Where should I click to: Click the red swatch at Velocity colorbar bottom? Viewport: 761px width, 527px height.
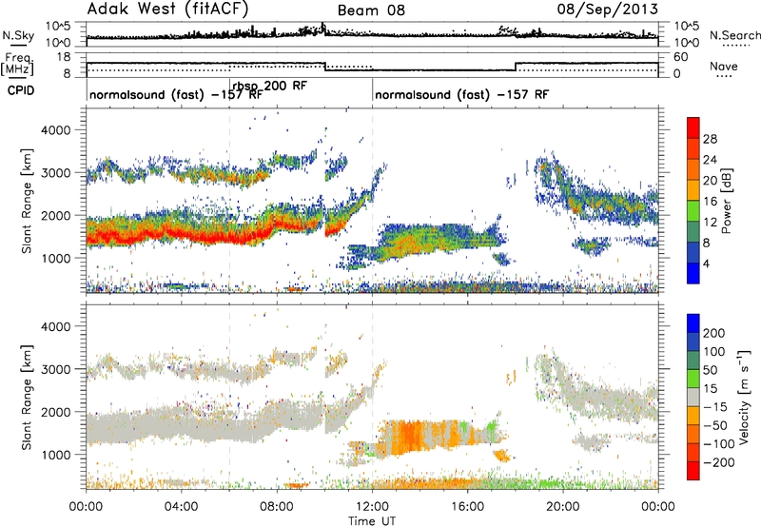[693, 471]
